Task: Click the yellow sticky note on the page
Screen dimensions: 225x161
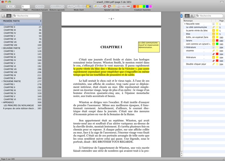Action: coord(149,47)
